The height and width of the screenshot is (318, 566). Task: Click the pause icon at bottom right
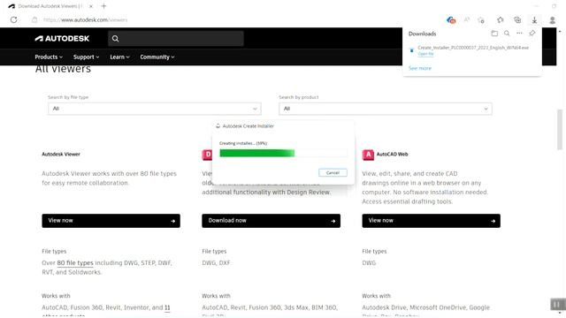[556, 304]
